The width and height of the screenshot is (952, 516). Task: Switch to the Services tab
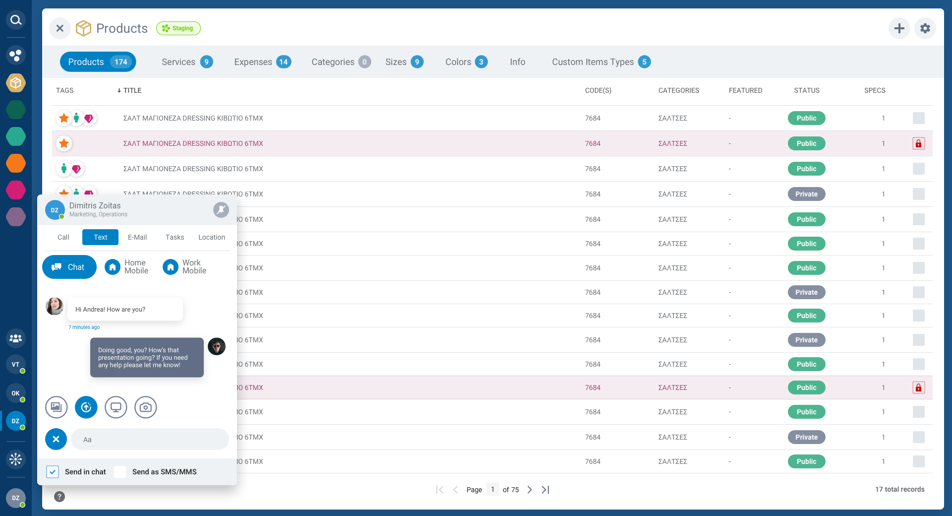186,62
